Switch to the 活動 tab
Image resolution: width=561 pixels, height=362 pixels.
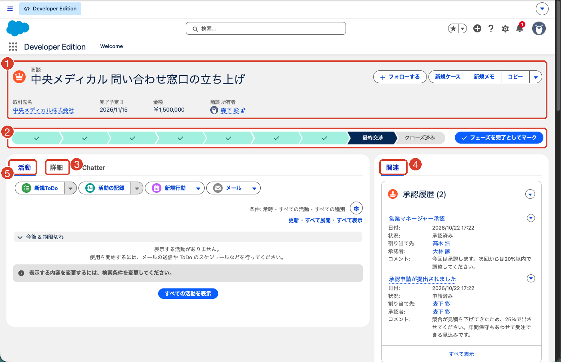click(x=24, y=168)
